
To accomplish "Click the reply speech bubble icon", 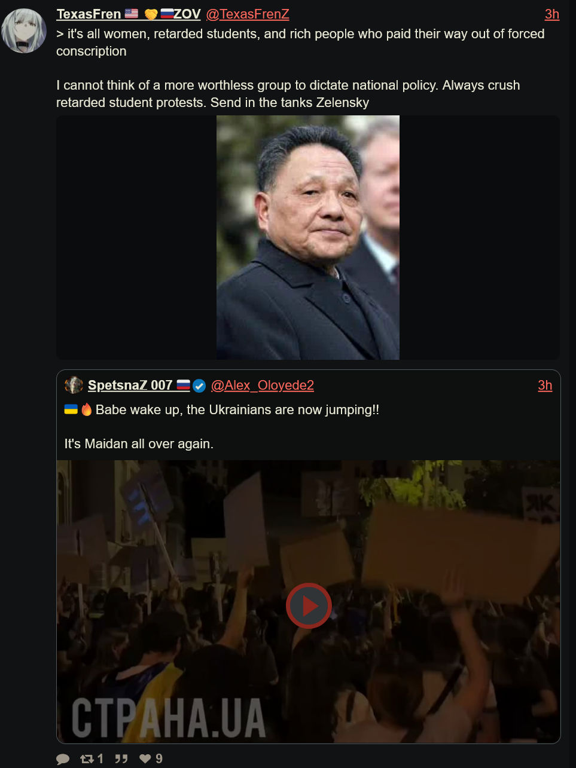I will point(63,759).
